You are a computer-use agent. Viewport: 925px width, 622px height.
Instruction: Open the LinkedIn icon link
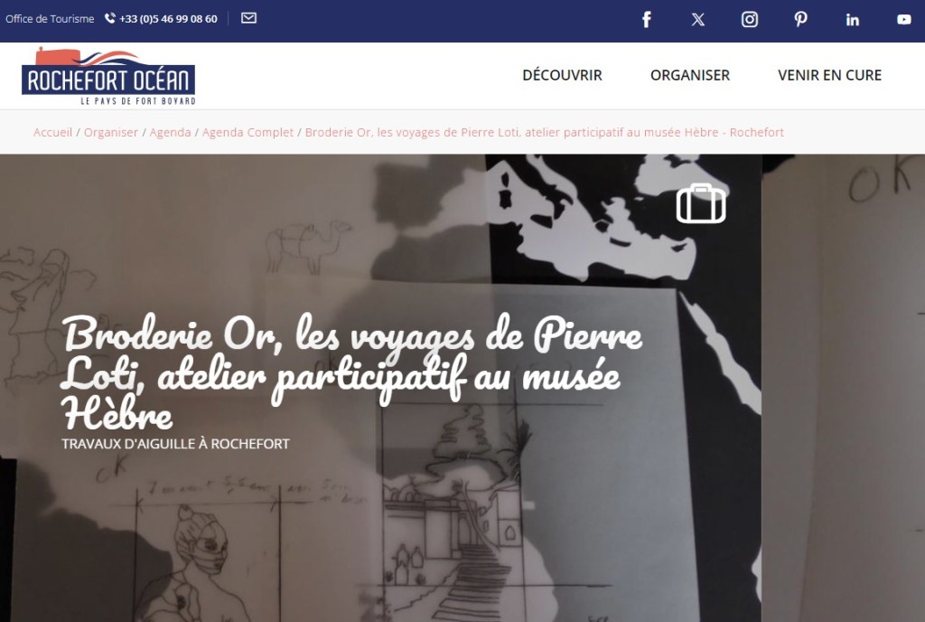pos(852,20)
